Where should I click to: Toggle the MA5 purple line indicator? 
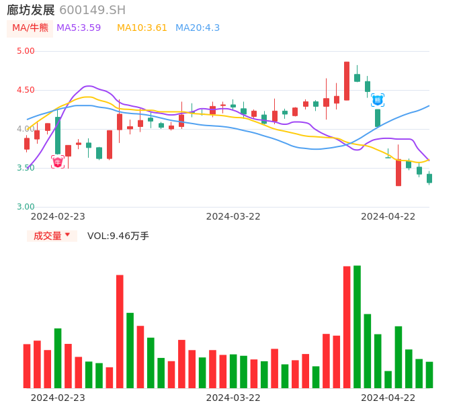click(x=79, y=28)
